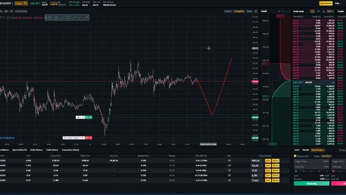Select the TradingView chart tab
The image size is (346, 195).
pyautogui.click(x=239, y=11)
